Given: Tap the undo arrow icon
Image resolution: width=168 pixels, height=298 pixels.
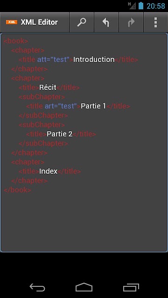Looking at the screenshot, I should pyautogui.click(x=106, y=22).
